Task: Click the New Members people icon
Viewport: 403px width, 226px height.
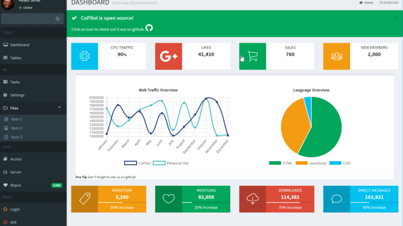Action: [x=337, y=56]
